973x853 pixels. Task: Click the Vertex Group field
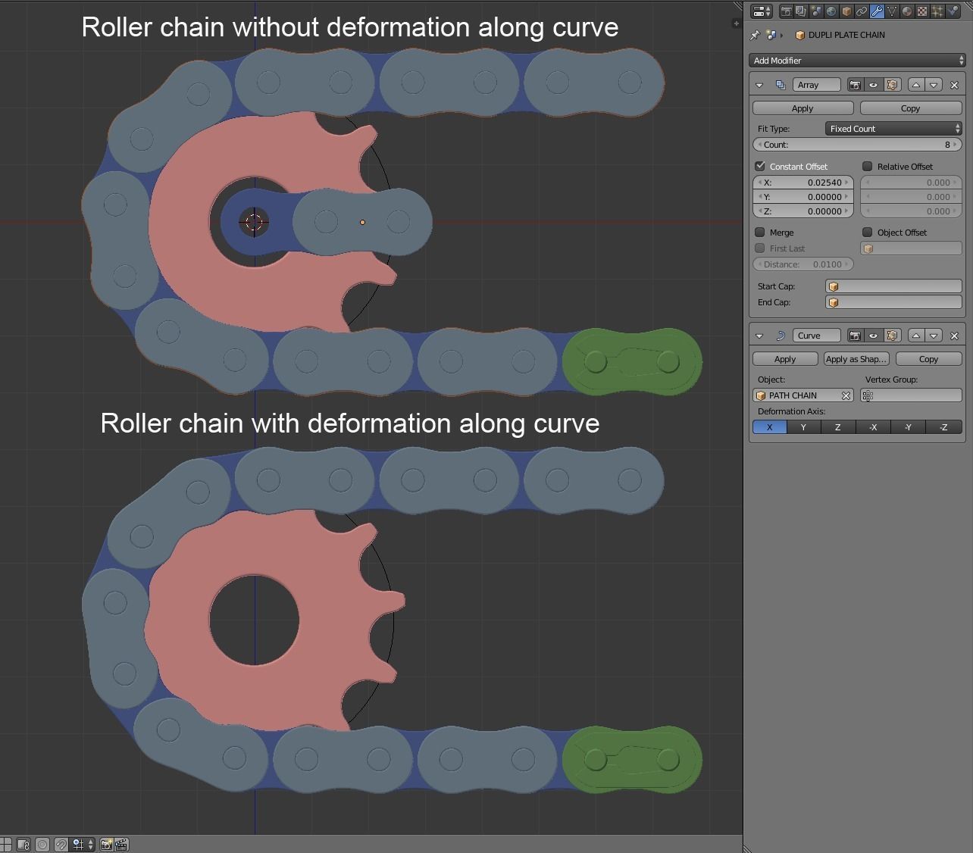pyautogui.click(x=911, y=395)
